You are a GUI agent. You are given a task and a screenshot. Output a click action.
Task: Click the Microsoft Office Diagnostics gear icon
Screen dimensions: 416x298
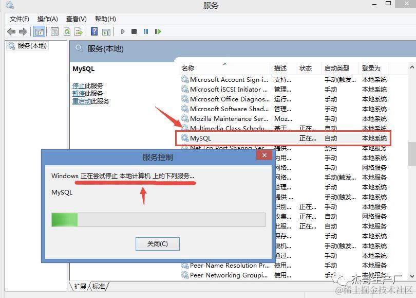coord(185,99)
